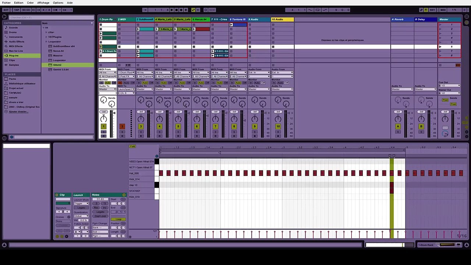Open the Samples category in the browser
471x265 pixels.
14,65
